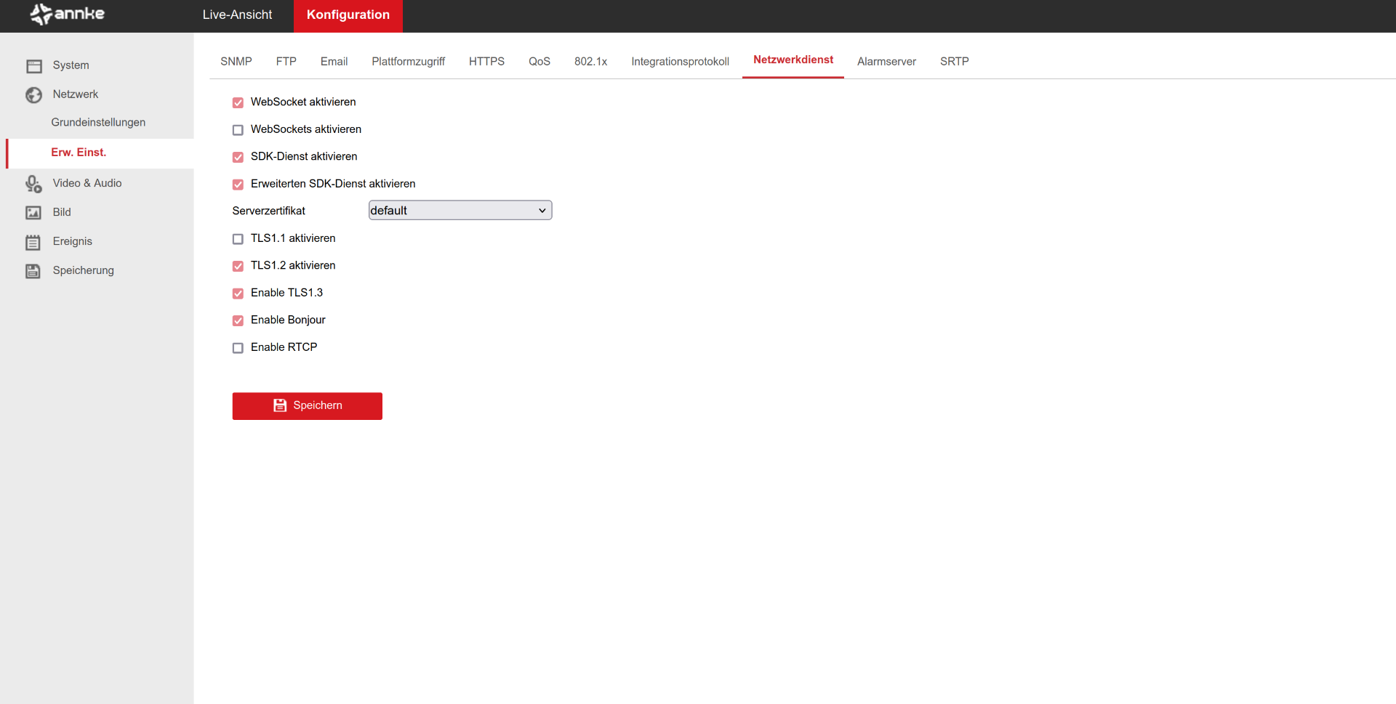Go to the HTTPS tab
1396x704 pixels.
coord(487,62)
